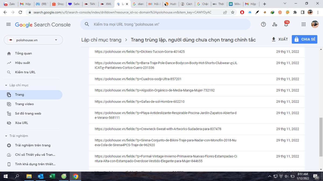Share this page from the address bar

[x=225, y=12]
